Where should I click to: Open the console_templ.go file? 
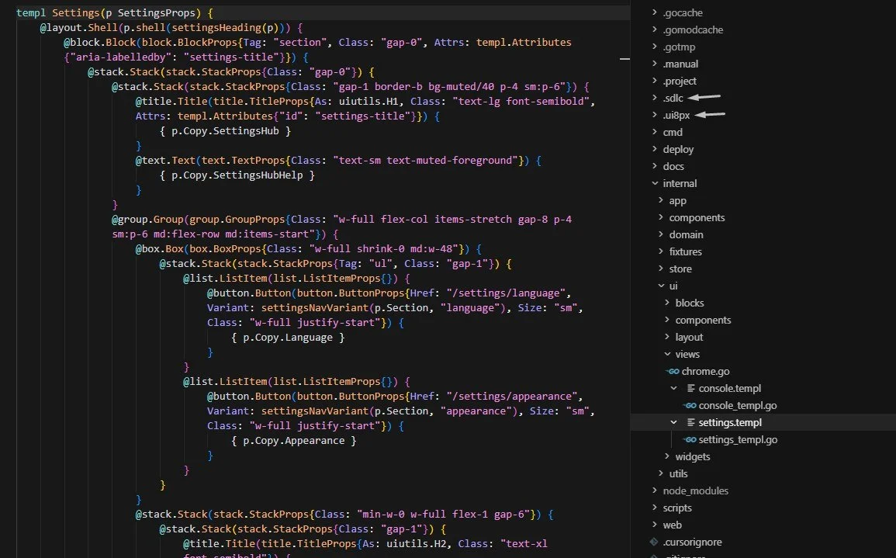click(x=738, y=406)
